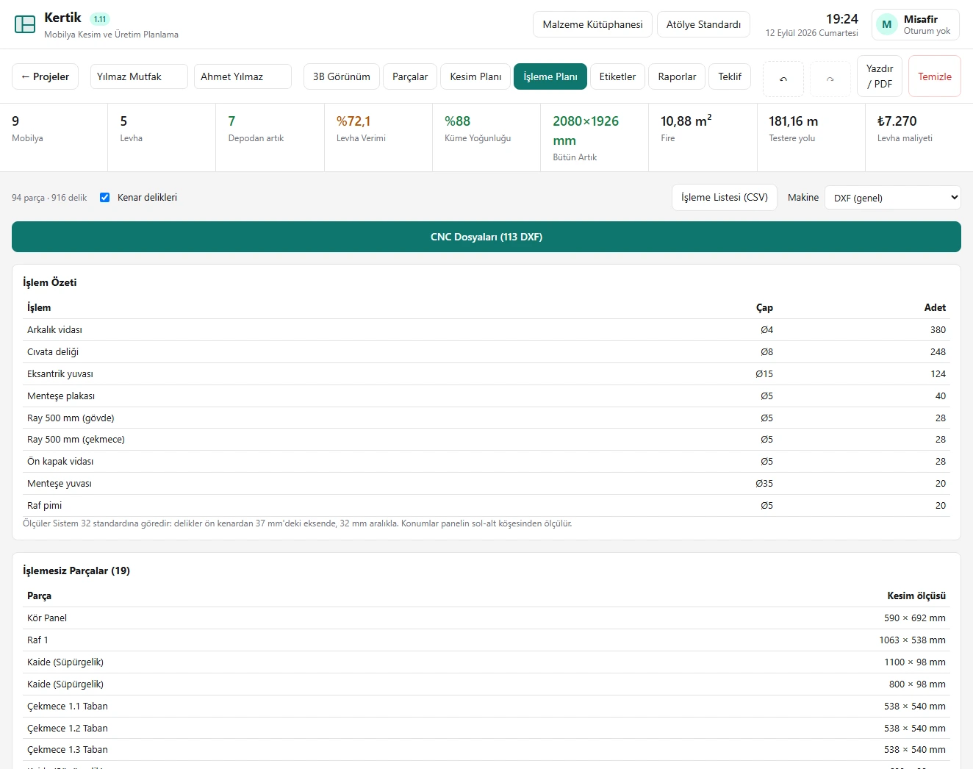Go back to Projeler
The image size is (973, 769).
[46, 76]
